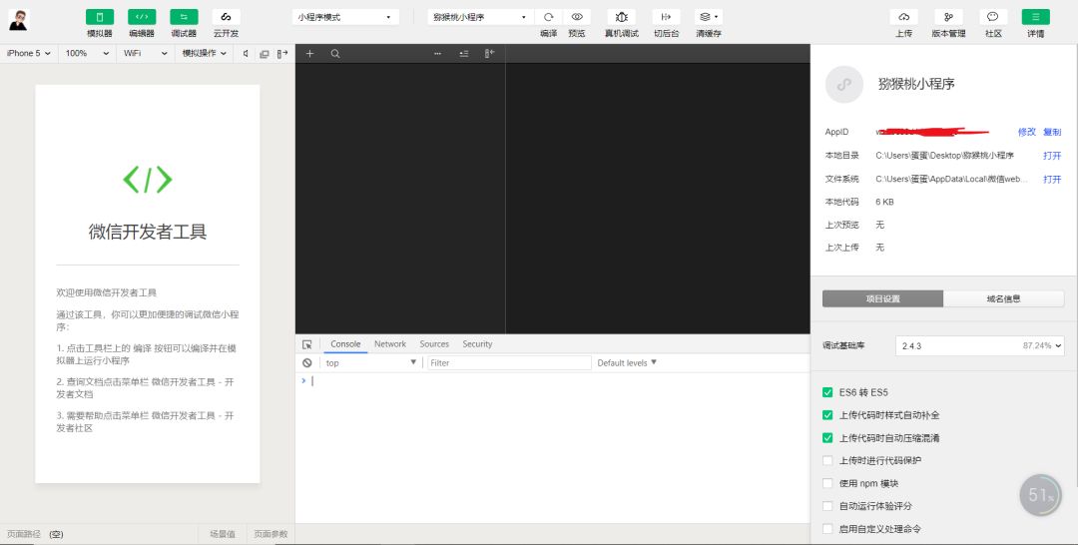The image size is (1078, 545).
Task: Click the 上传 upload cloud icon
Action: pos(904,17)
